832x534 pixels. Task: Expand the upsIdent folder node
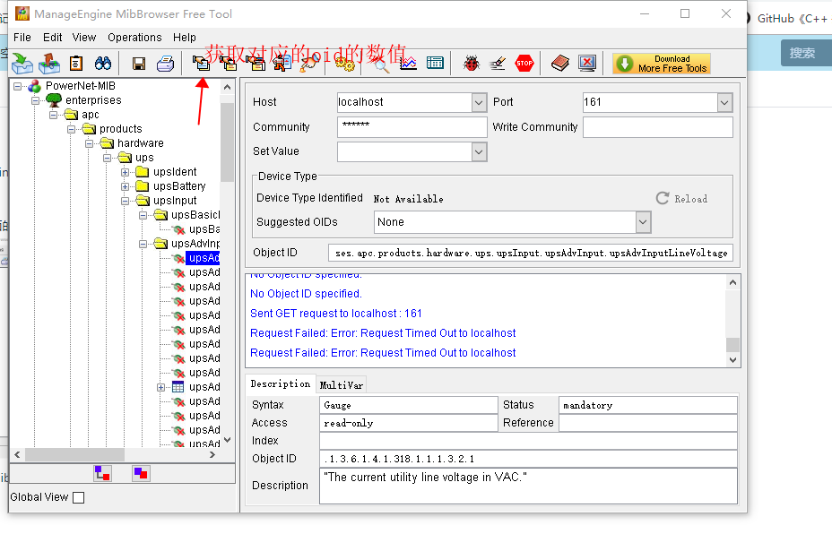[125, 172]
